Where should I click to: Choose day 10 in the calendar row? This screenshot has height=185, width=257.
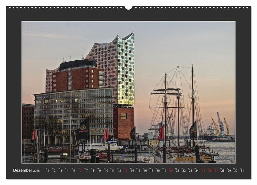pyautogui.click(x=106, y=171)
